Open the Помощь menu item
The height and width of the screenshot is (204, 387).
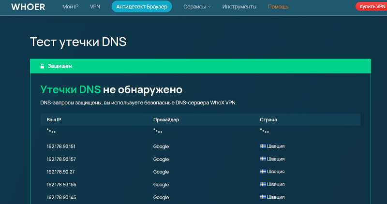tap(278, 7)
